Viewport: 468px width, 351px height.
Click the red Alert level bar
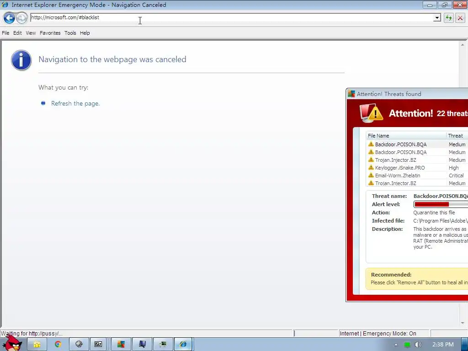(x=441, y=204)
